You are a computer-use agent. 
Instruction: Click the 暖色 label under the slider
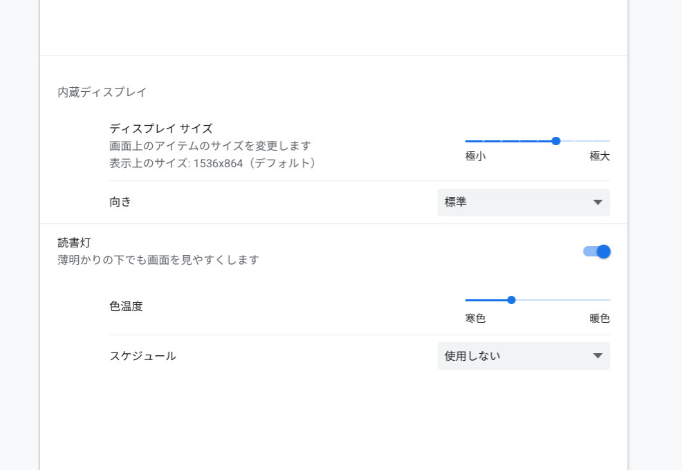(x=600, y=318)
